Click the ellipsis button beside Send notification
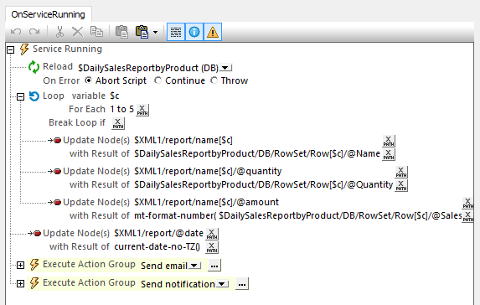This screenshot has height=305, width=480. (x=242, y=284)
